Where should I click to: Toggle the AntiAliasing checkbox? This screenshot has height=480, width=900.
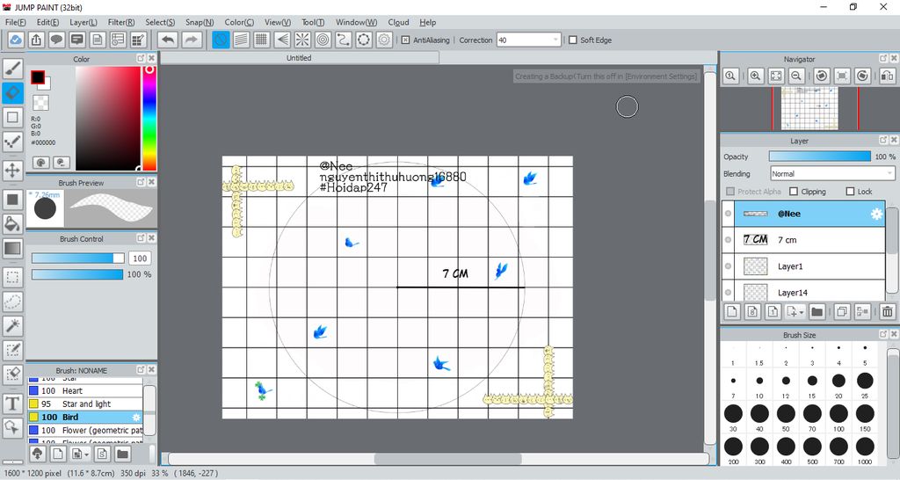(x=405, y=40)
